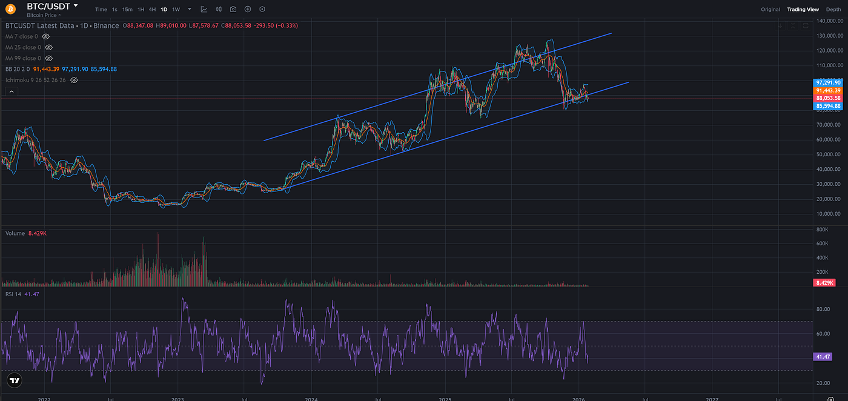Screen dimensions: 848x401
Task: Switch to the Trading View tab
Action: pyautogui.click(x=803, y=9)
